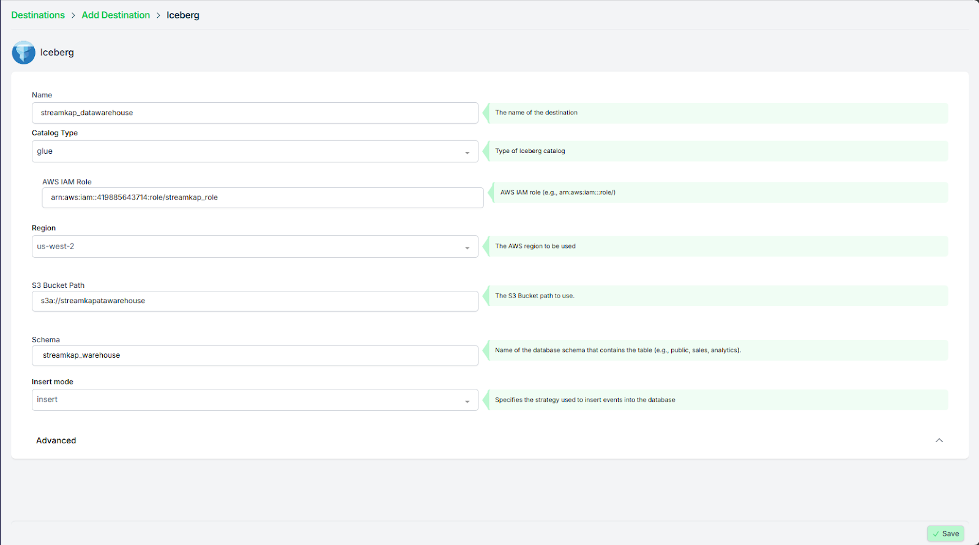The height and width of the screenshot is (545, 979).
Task: Click the Region label
Action: pos(43,228)
